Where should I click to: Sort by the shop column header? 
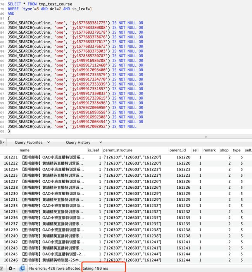tap(225, 150)
